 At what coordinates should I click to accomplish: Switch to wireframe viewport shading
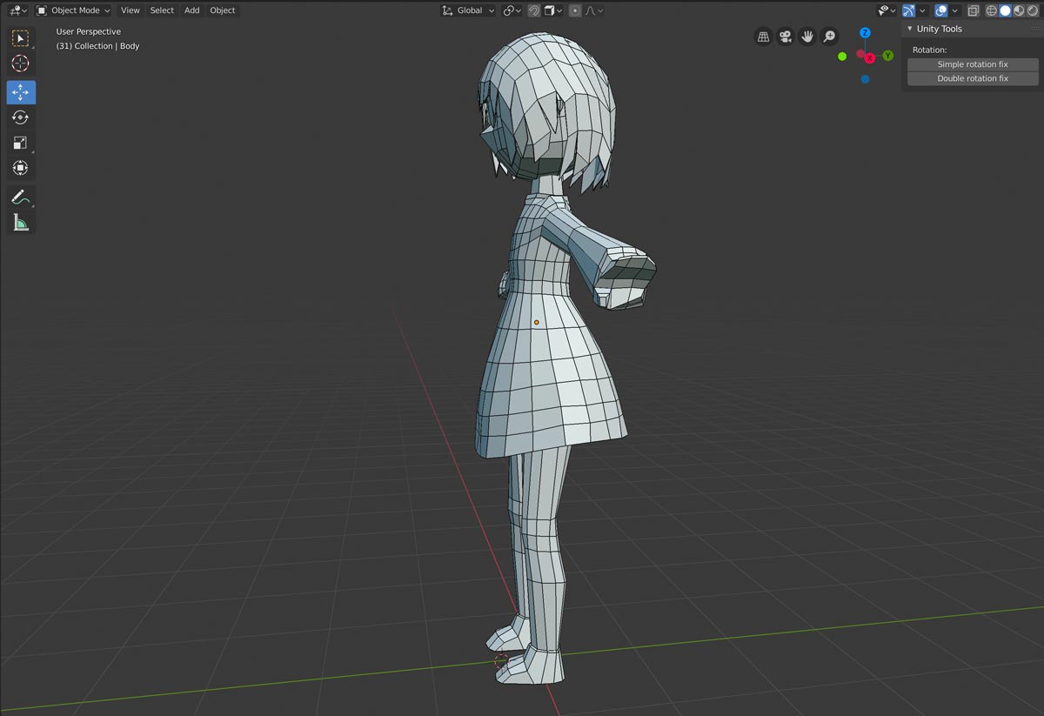(x=991, y=10)
